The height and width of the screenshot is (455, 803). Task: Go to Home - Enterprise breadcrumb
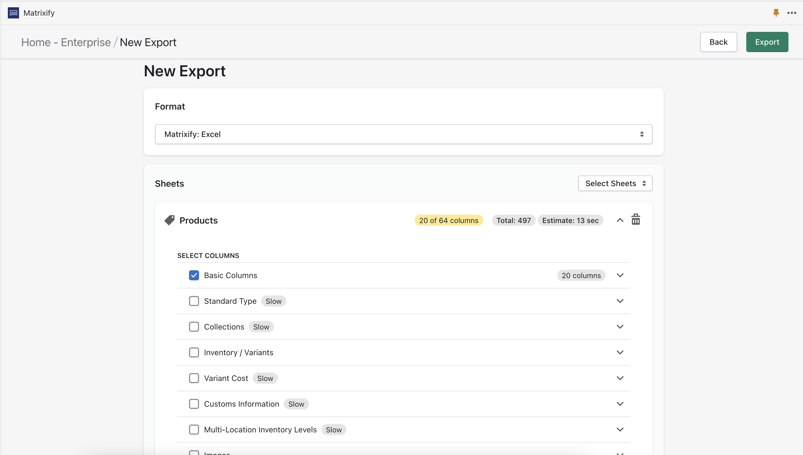(x=66, y=42)
